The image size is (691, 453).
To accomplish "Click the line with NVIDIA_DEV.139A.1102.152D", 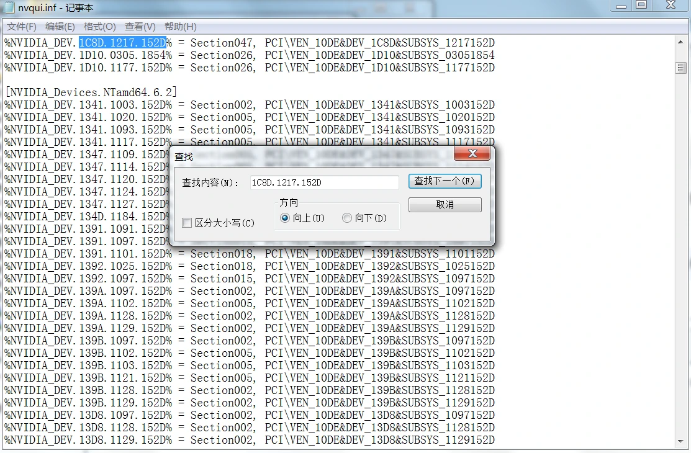I will click(250, 303).
